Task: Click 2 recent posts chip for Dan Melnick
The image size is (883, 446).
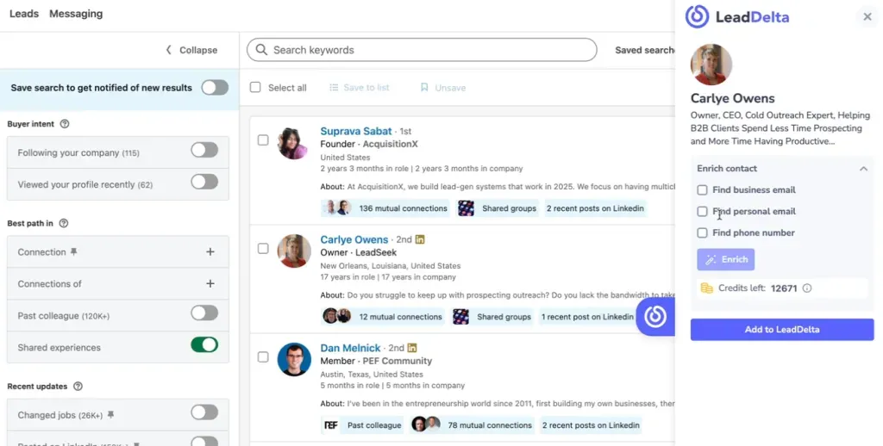Action: tap(591, 425)
